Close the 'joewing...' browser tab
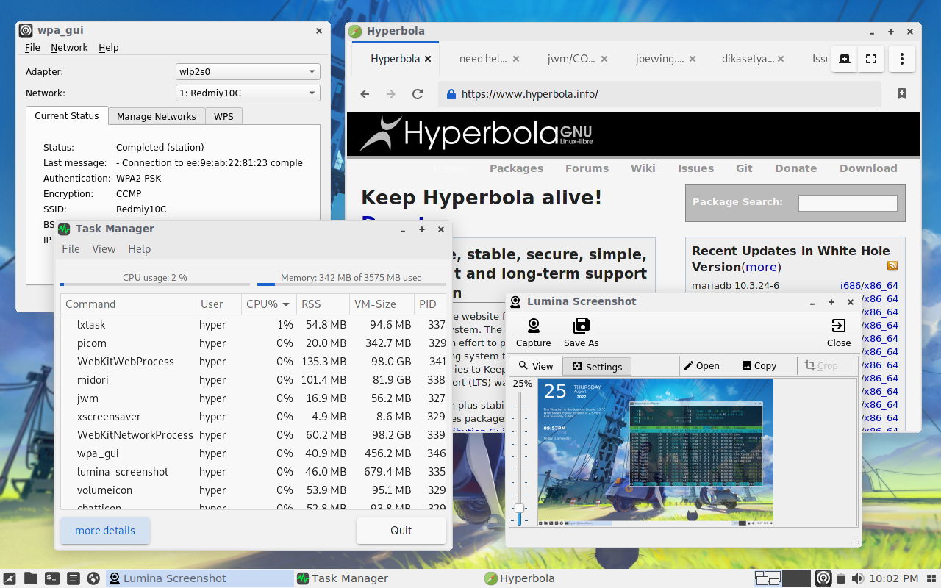Viewport: 941px width, 588px height. 693,59
